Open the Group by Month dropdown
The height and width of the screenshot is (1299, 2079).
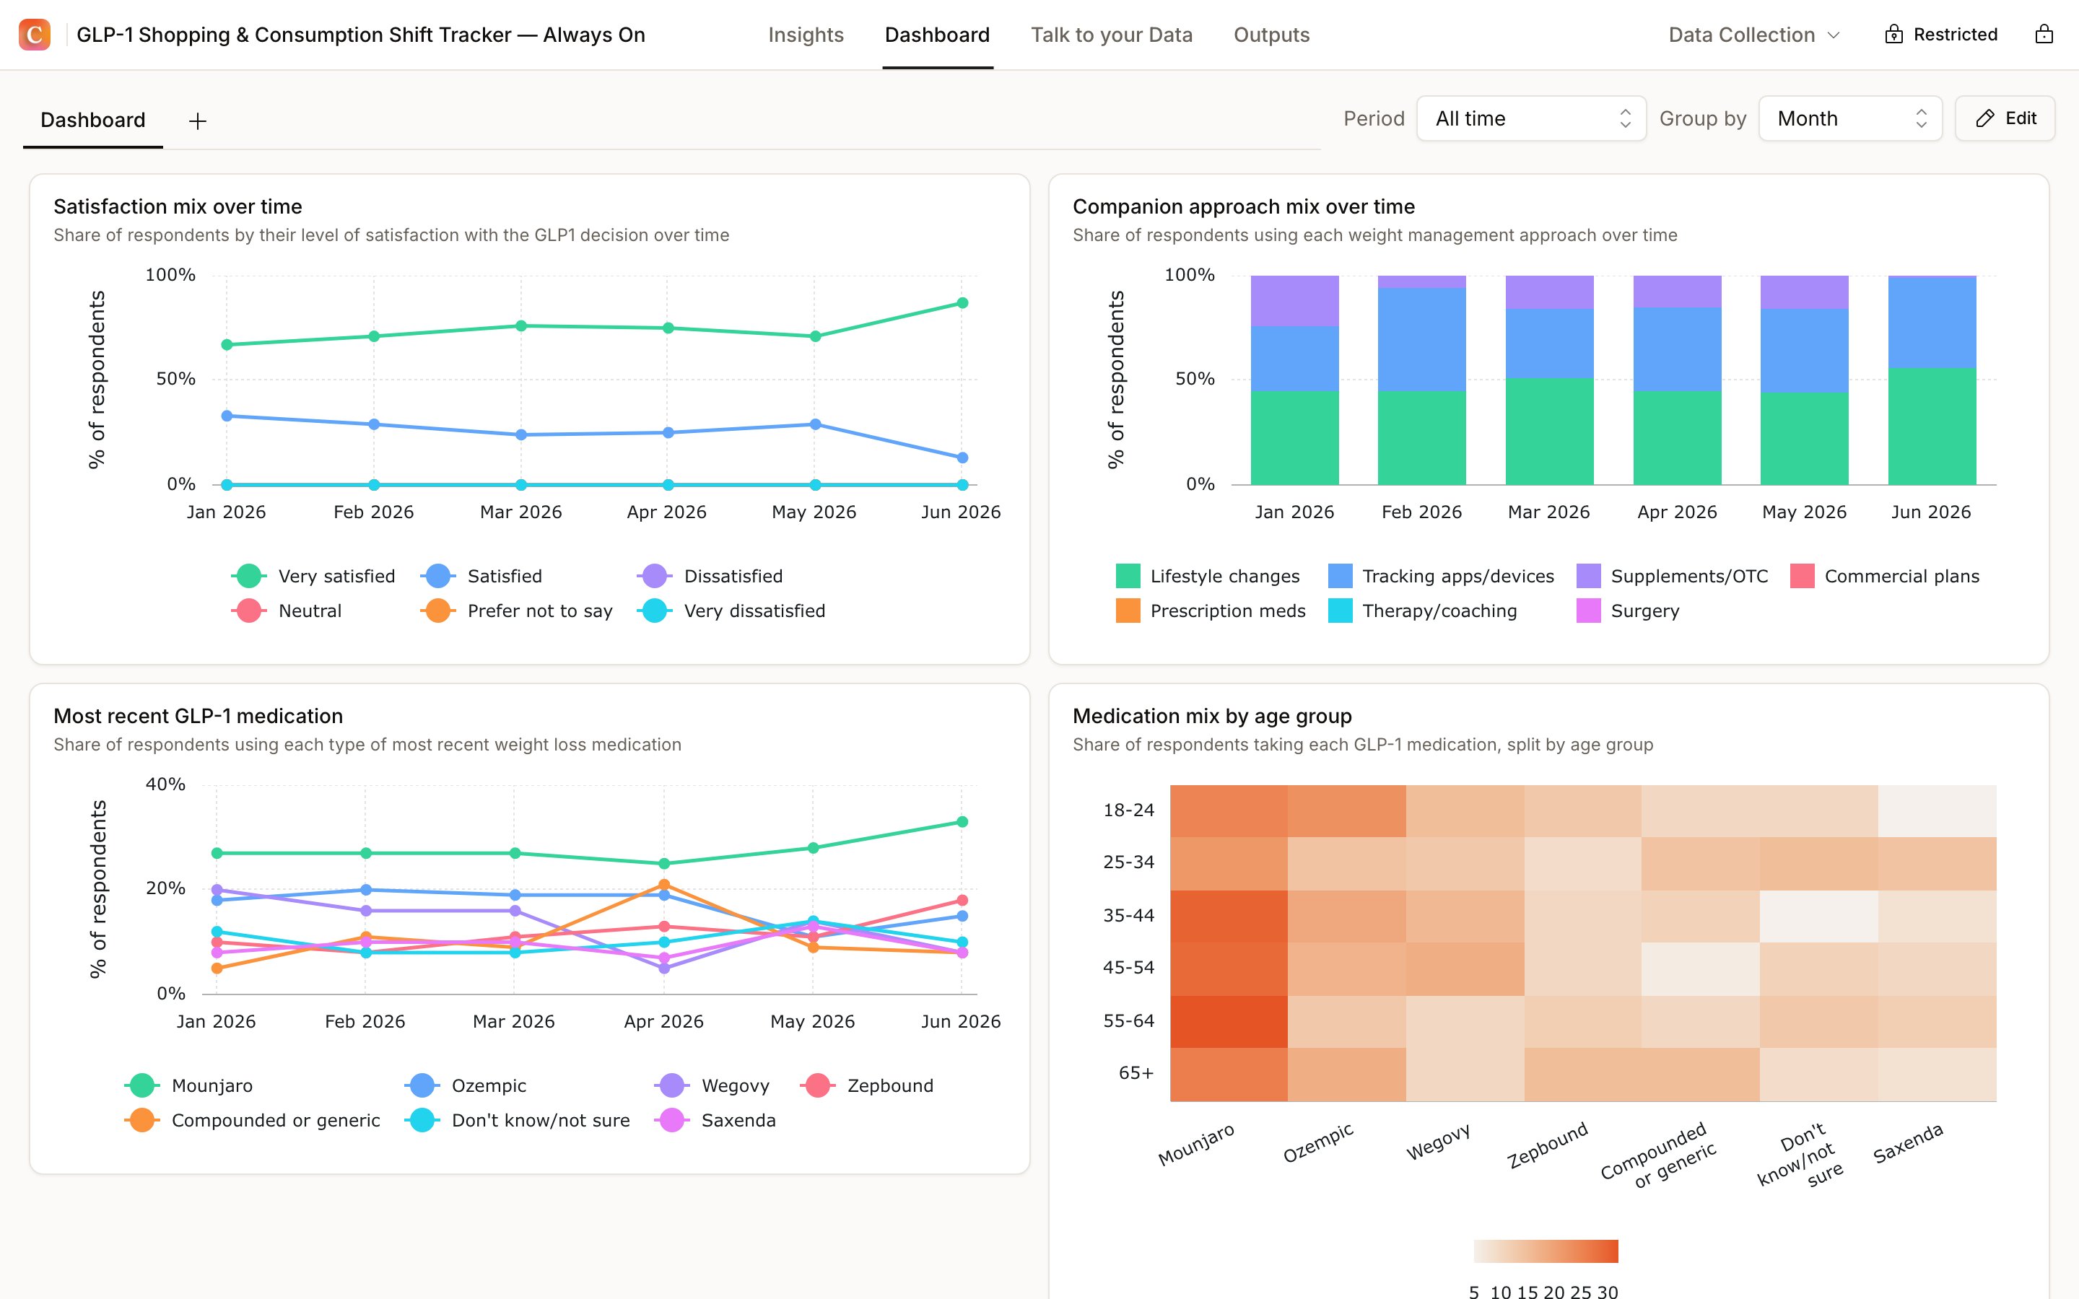click(x=1850, y=118)
